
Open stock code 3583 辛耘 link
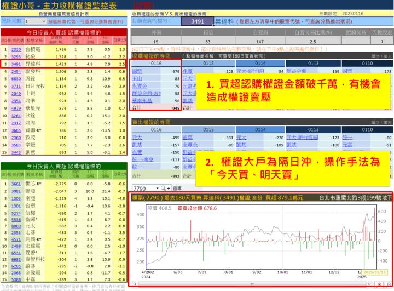(16, 145)
